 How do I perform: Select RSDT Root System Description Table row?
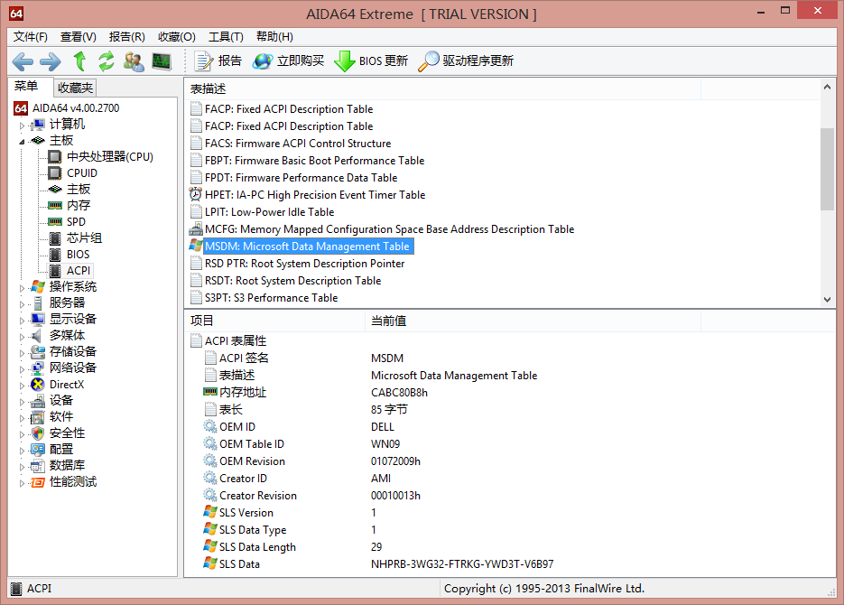[292, 281]
